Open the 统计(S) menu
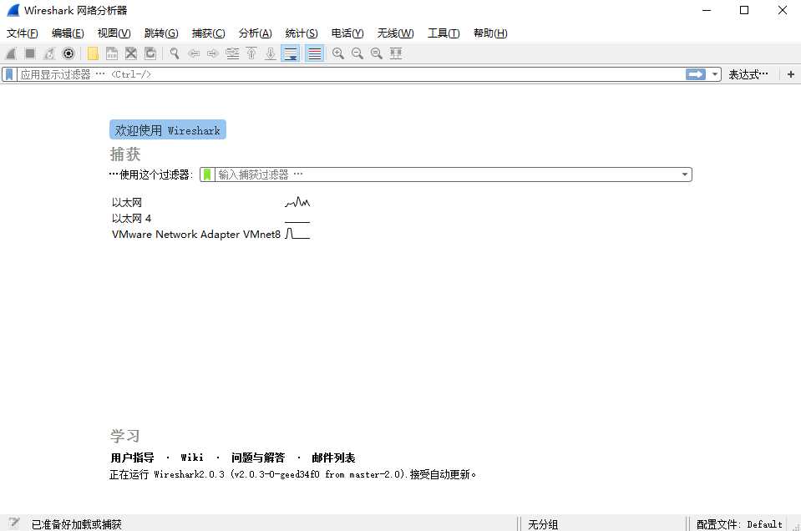 click(302, 33)
